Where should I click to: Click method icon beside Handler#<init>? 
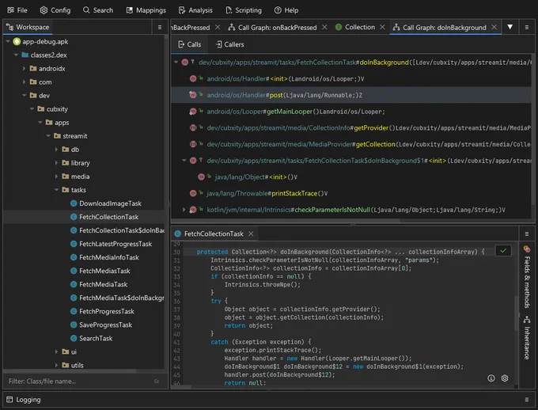(x=193, y=78)
